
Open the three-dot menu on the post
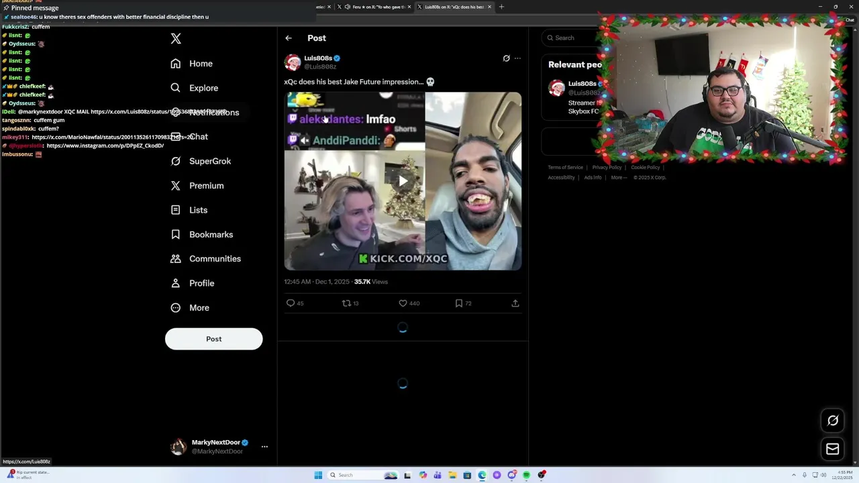point(517,58)
